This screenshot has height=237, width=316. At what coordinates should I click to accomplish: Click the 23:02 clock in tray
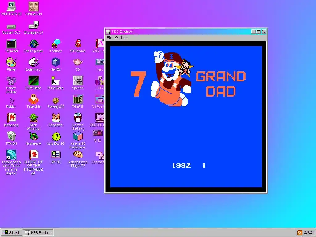(308, 233)
